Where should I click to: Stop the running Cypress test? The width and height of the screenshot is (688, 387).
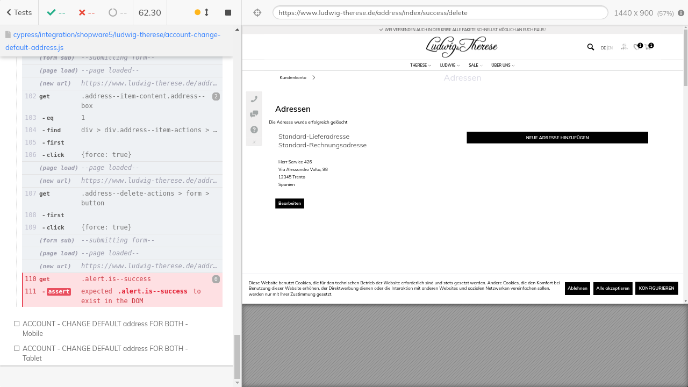228,12
